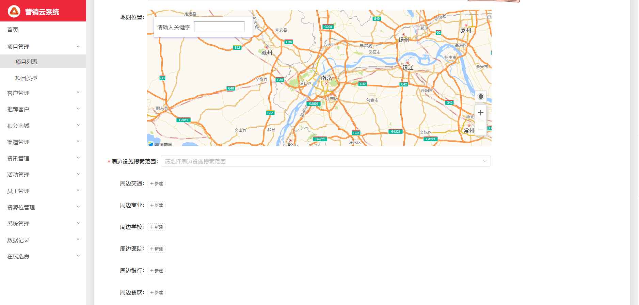Add new 周边餐饮 entry

click(x=157, y=292)
